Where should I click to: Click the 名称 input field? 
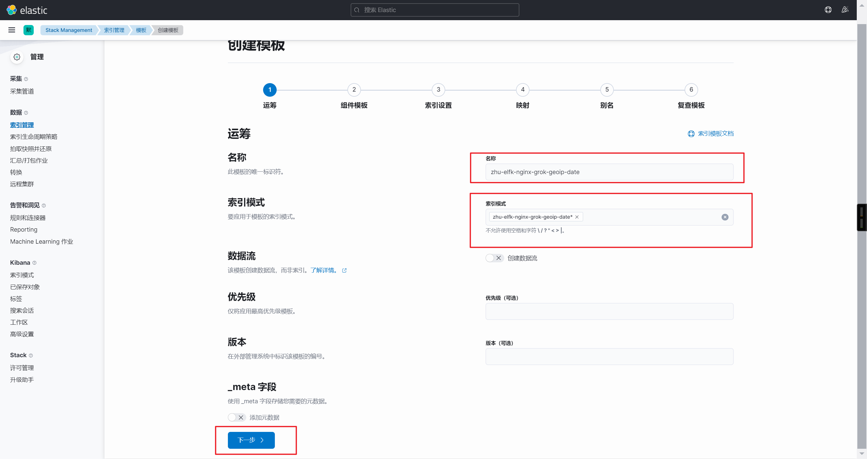(609, 172)
